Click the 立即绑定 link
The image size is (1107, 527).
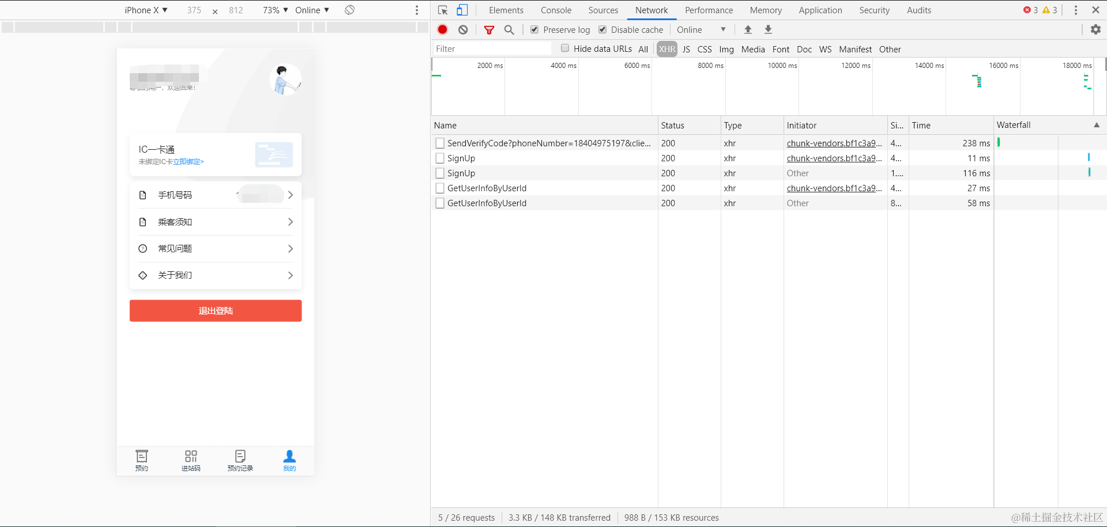[x=189, y=162]
